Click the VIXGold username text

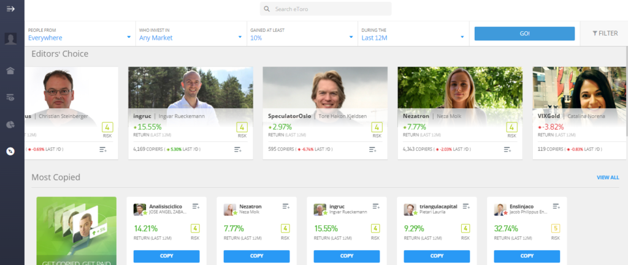pyautogui.click(x=549, y=116)
